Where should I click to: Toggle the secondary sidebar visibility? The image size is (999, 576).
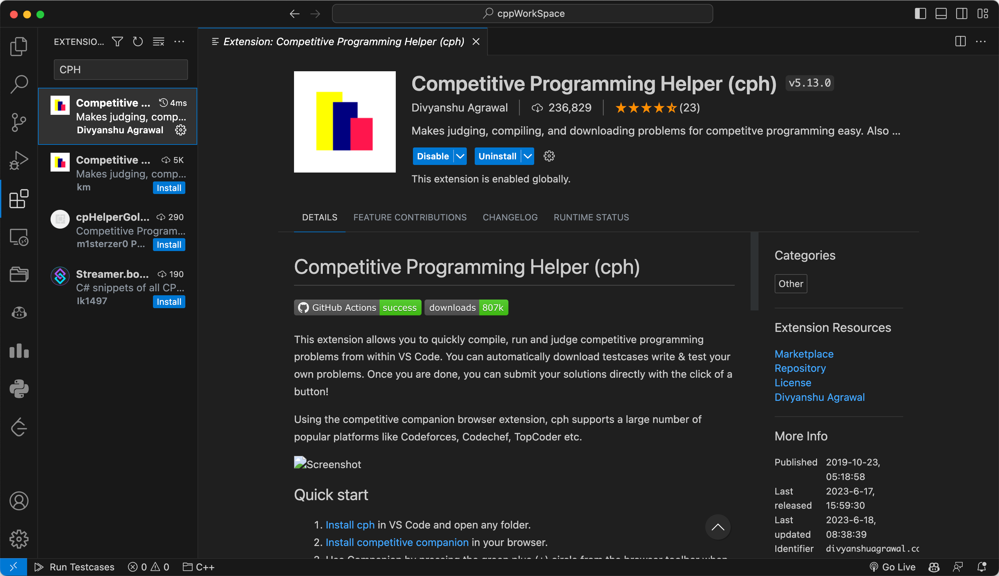pyautogui.click(x=961, y=14)
